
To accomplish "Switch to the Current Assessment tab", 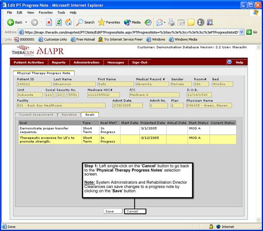I will pyautogui.click(x=36, y=115).
